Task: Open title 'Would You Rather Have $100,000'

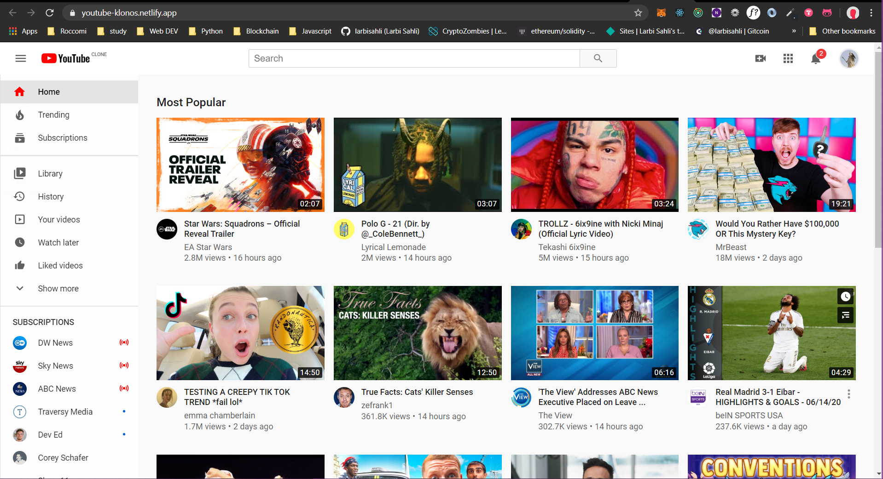Action: coord(777,229)
